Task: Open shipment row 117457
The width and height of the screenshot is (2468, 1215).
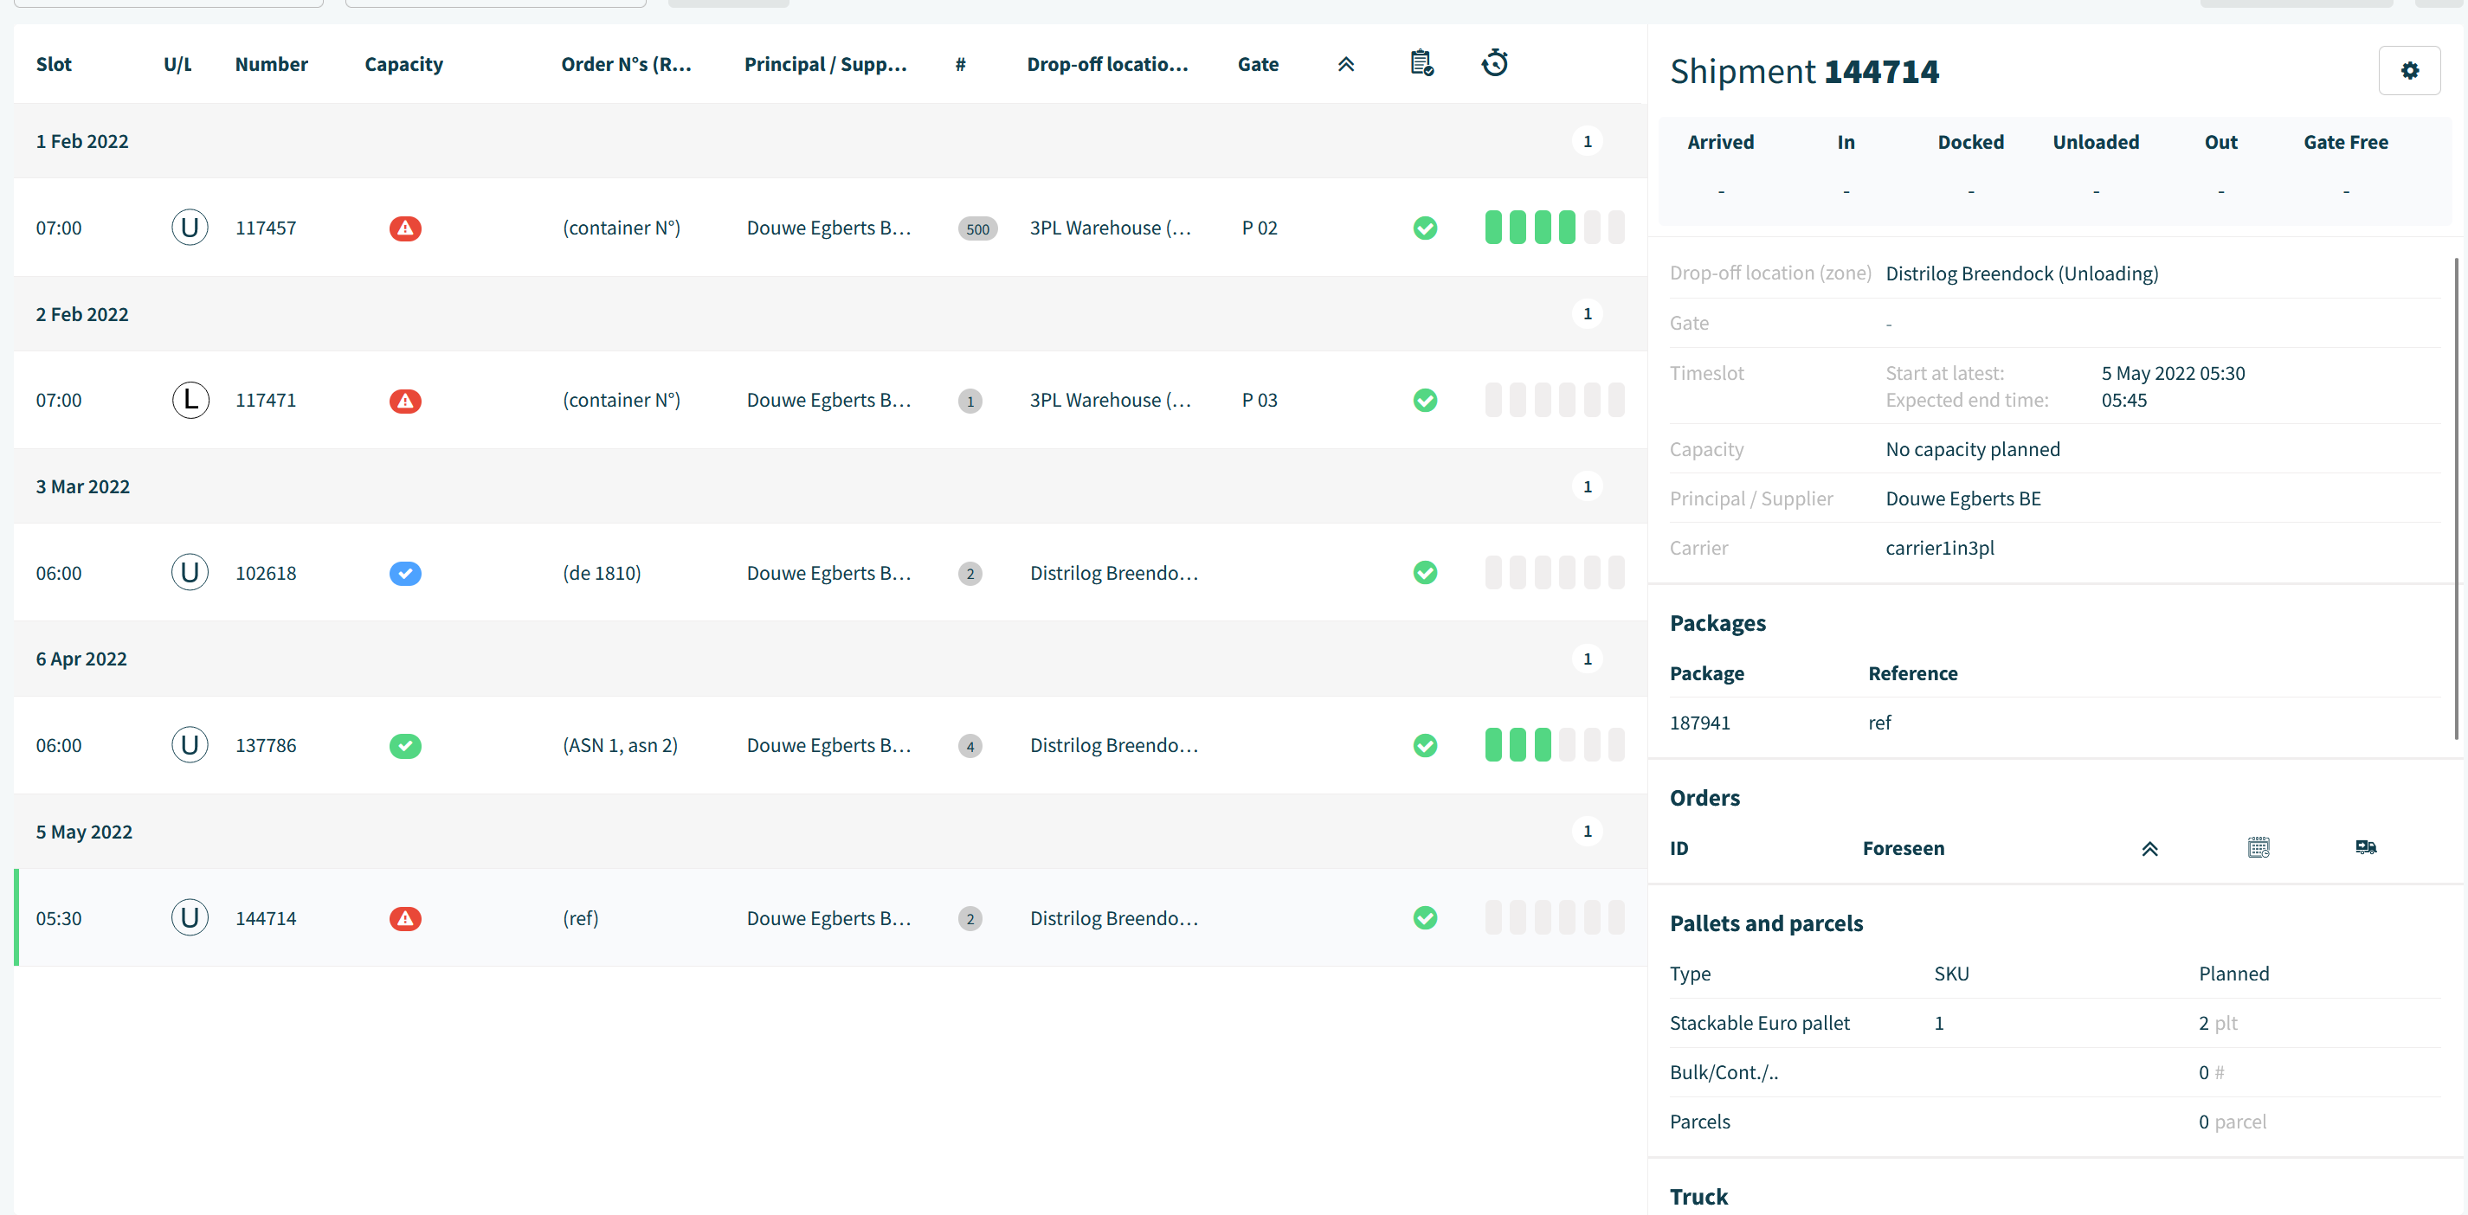Action: [829, 228]
